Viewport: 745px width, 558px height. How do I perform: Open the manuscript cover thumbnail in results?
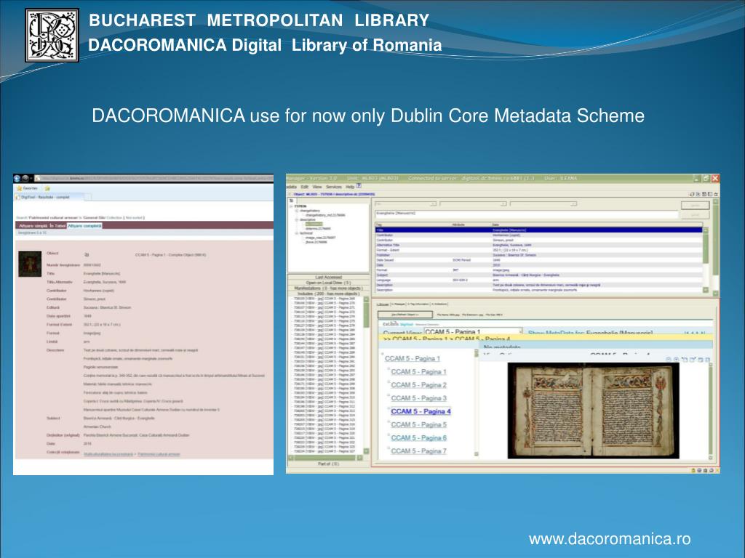pos(30,264)
